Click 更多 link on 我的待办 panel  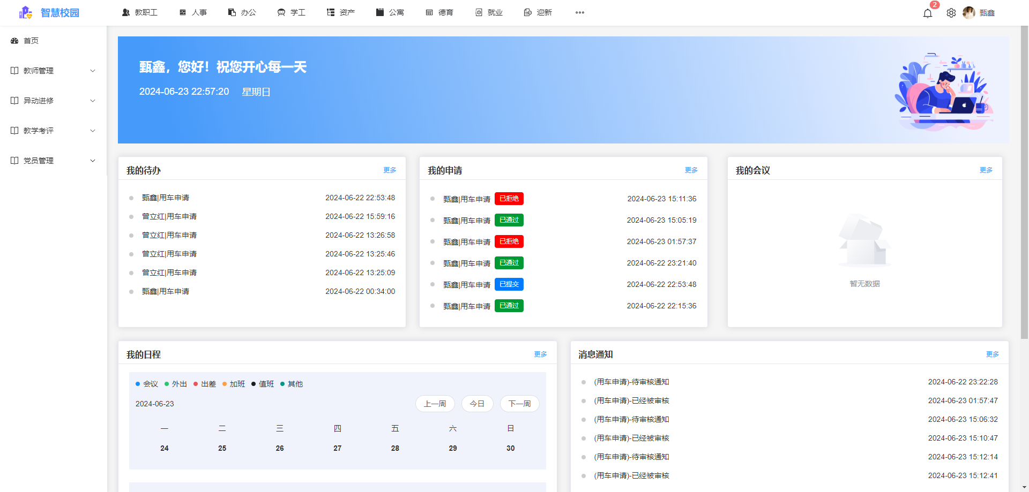tap(390, 170)
